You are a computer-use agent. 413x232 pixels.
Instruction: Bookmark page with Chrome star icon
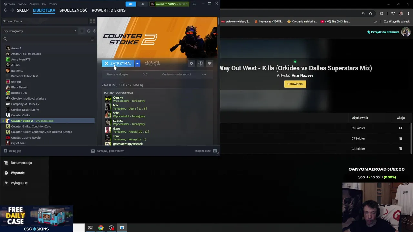click(x=371, y=14)
